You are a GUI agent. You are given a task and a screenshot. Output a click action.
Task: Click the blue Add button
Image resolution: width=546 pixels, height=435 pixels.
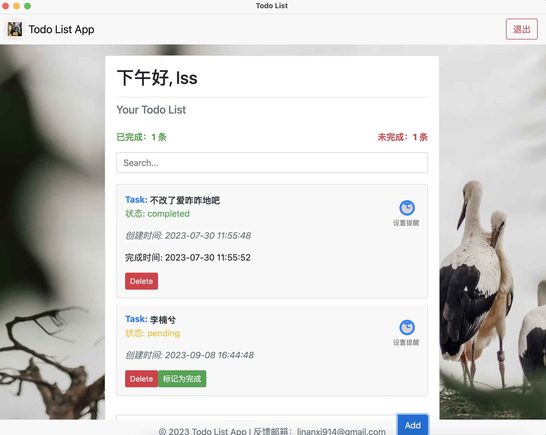[x=412, y=425]
